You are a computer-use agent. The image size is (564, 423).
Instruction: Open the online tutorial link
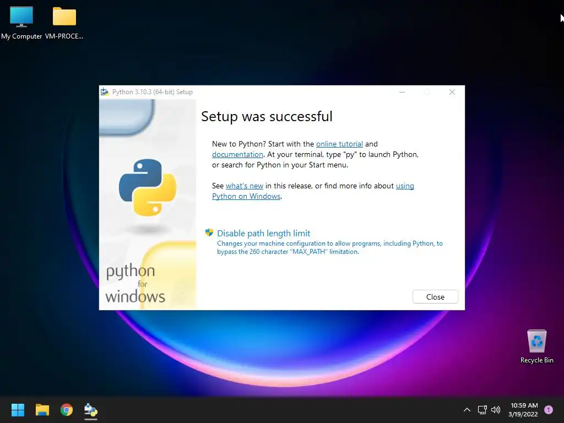point(339,144)
